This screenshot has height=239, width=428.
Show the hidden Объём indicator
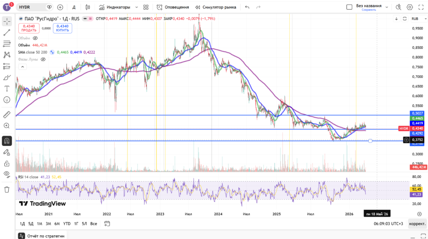point(35,38)
